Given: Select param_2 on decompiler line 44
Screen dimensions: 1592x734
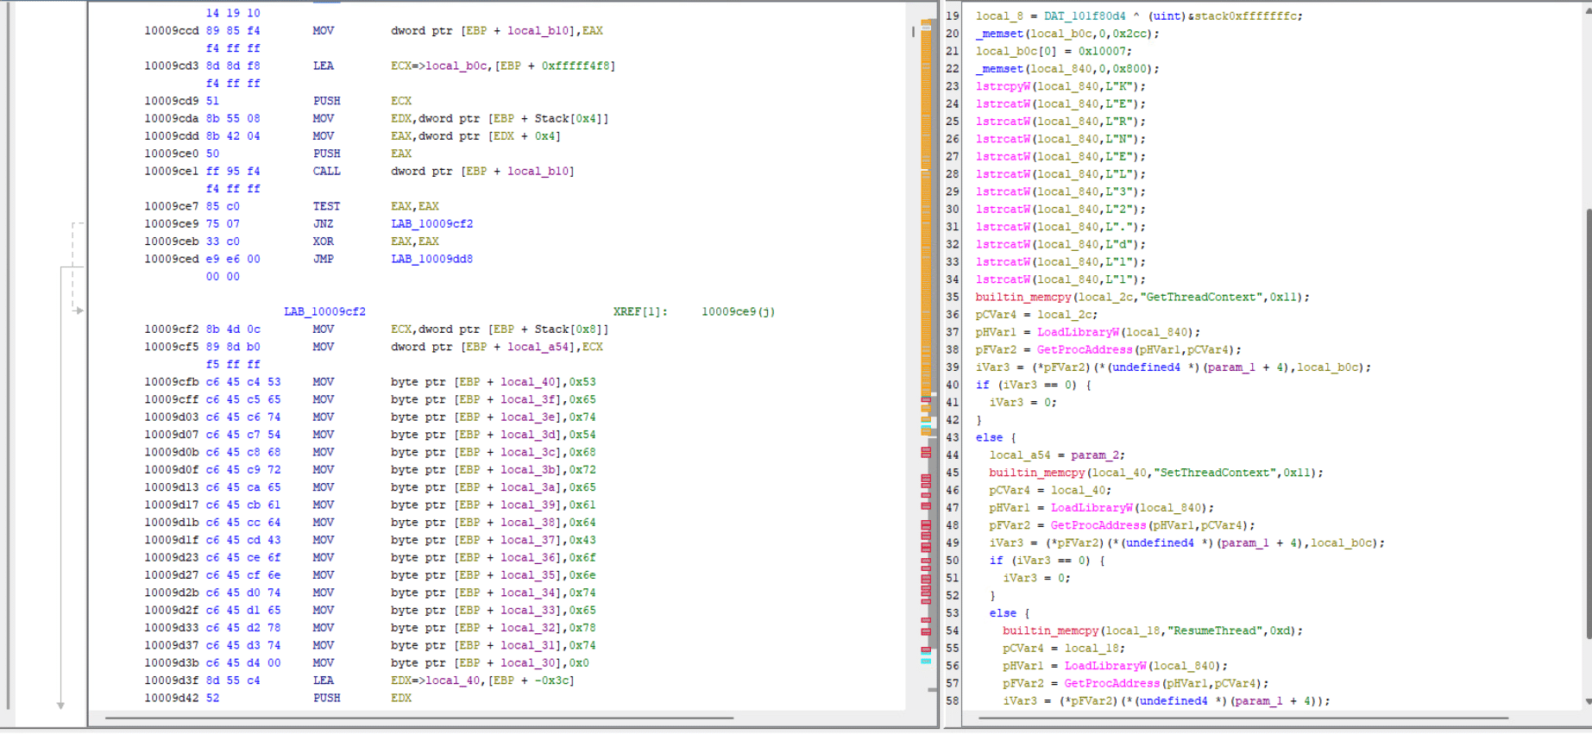Looking at the screenshot, I should coord(1094,455).
